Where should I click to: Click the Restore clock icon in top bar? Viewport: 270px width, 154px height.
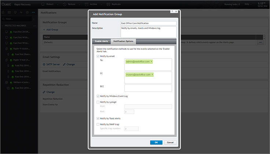click(65, 4)
